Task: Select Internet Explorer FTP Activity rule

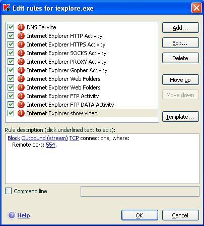Action: [63, 96]
